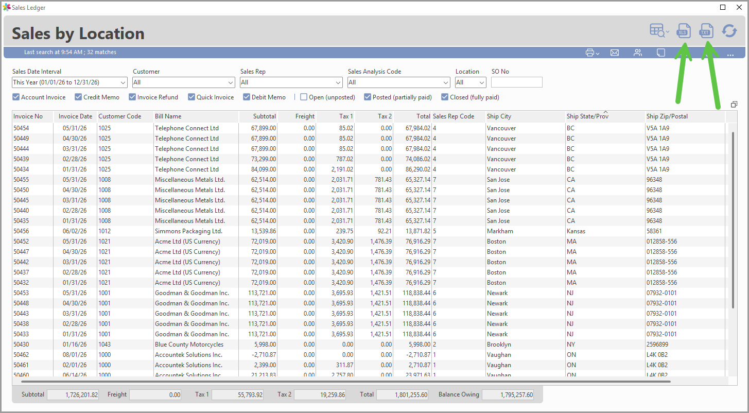Select invoice number 50454 cell

tap(32, 128)
